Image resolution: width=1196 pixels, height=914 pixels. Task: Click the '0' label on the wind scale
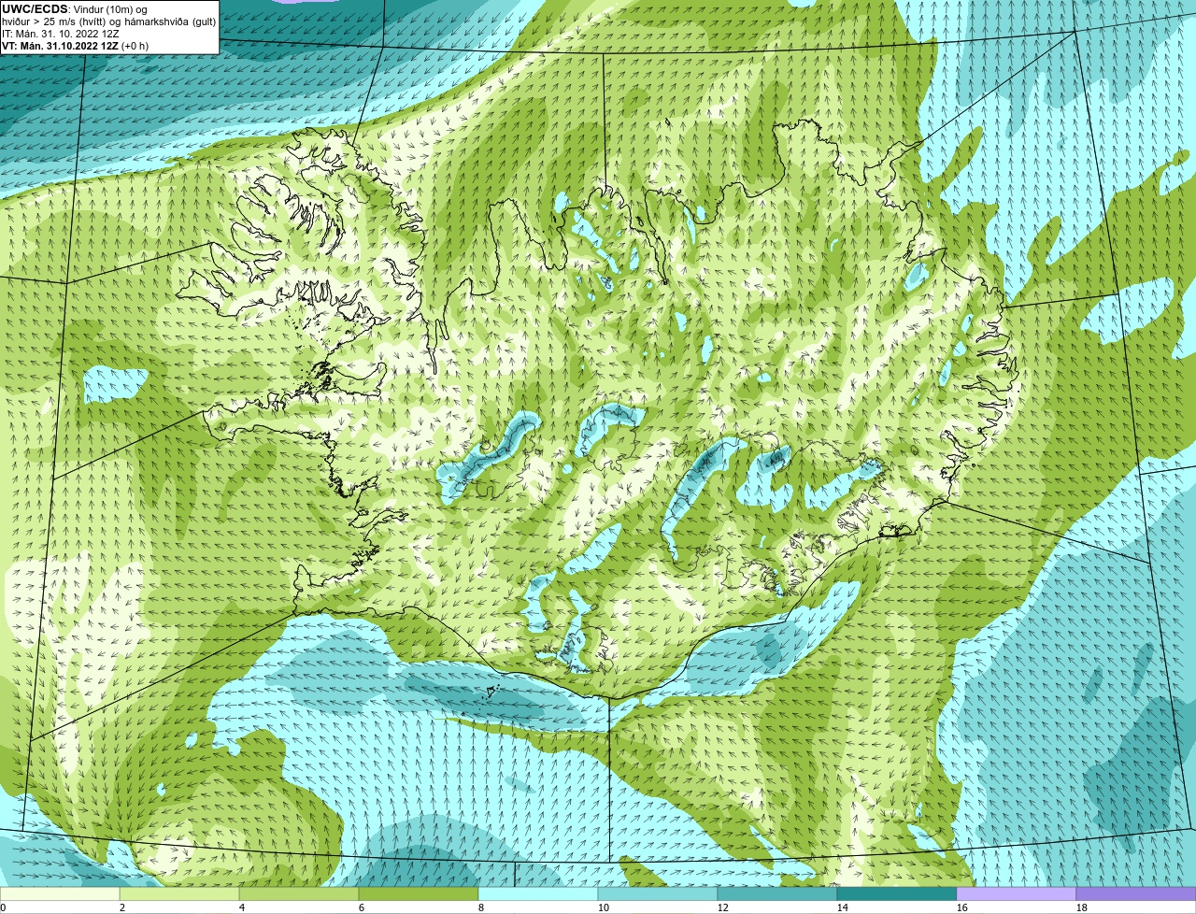click(4, 907)
